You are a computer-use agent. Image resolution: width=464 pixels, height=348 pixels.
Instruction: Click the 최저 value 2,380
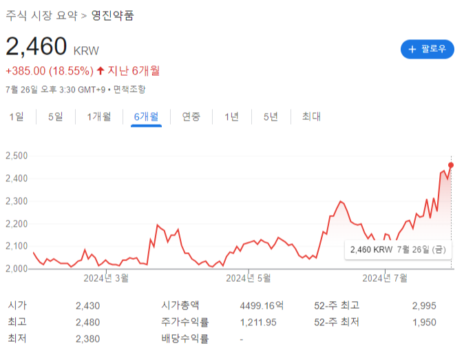point(87,339)
